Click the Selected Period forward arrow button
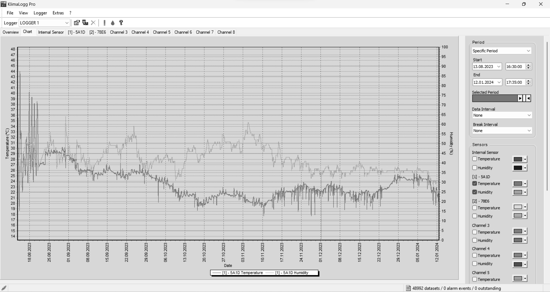The height and width of the screenshot is (292, 550). pos(520,98)
